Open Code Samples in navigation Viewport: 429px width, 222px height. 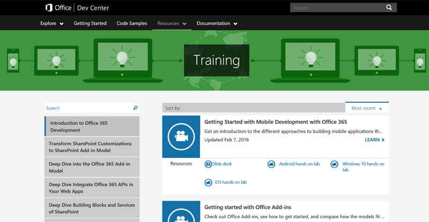click(132, 24)
